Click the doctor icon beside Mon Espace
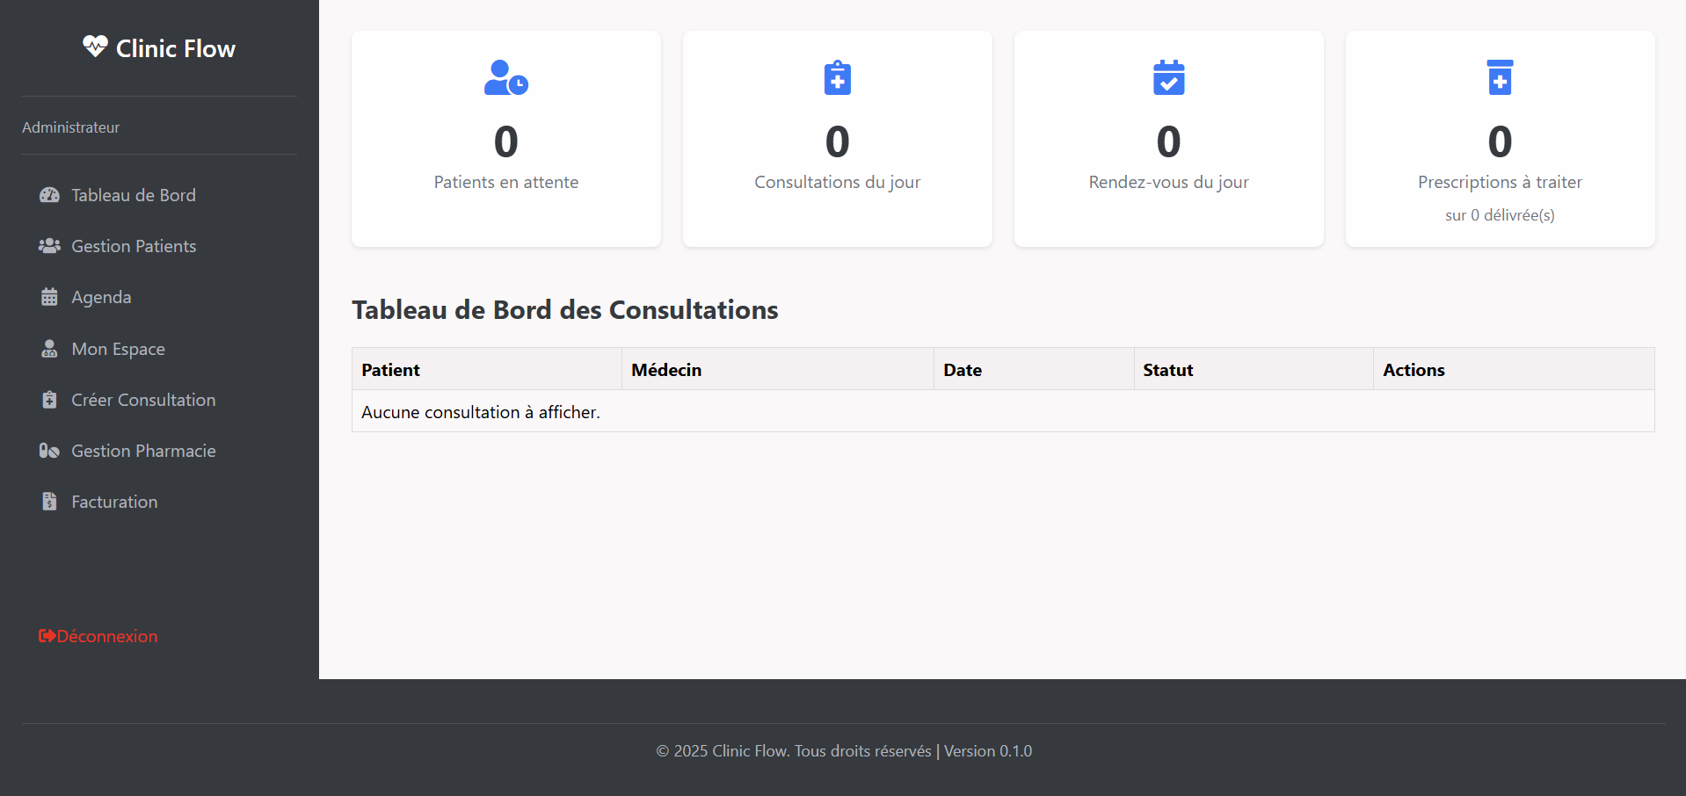 49,349
